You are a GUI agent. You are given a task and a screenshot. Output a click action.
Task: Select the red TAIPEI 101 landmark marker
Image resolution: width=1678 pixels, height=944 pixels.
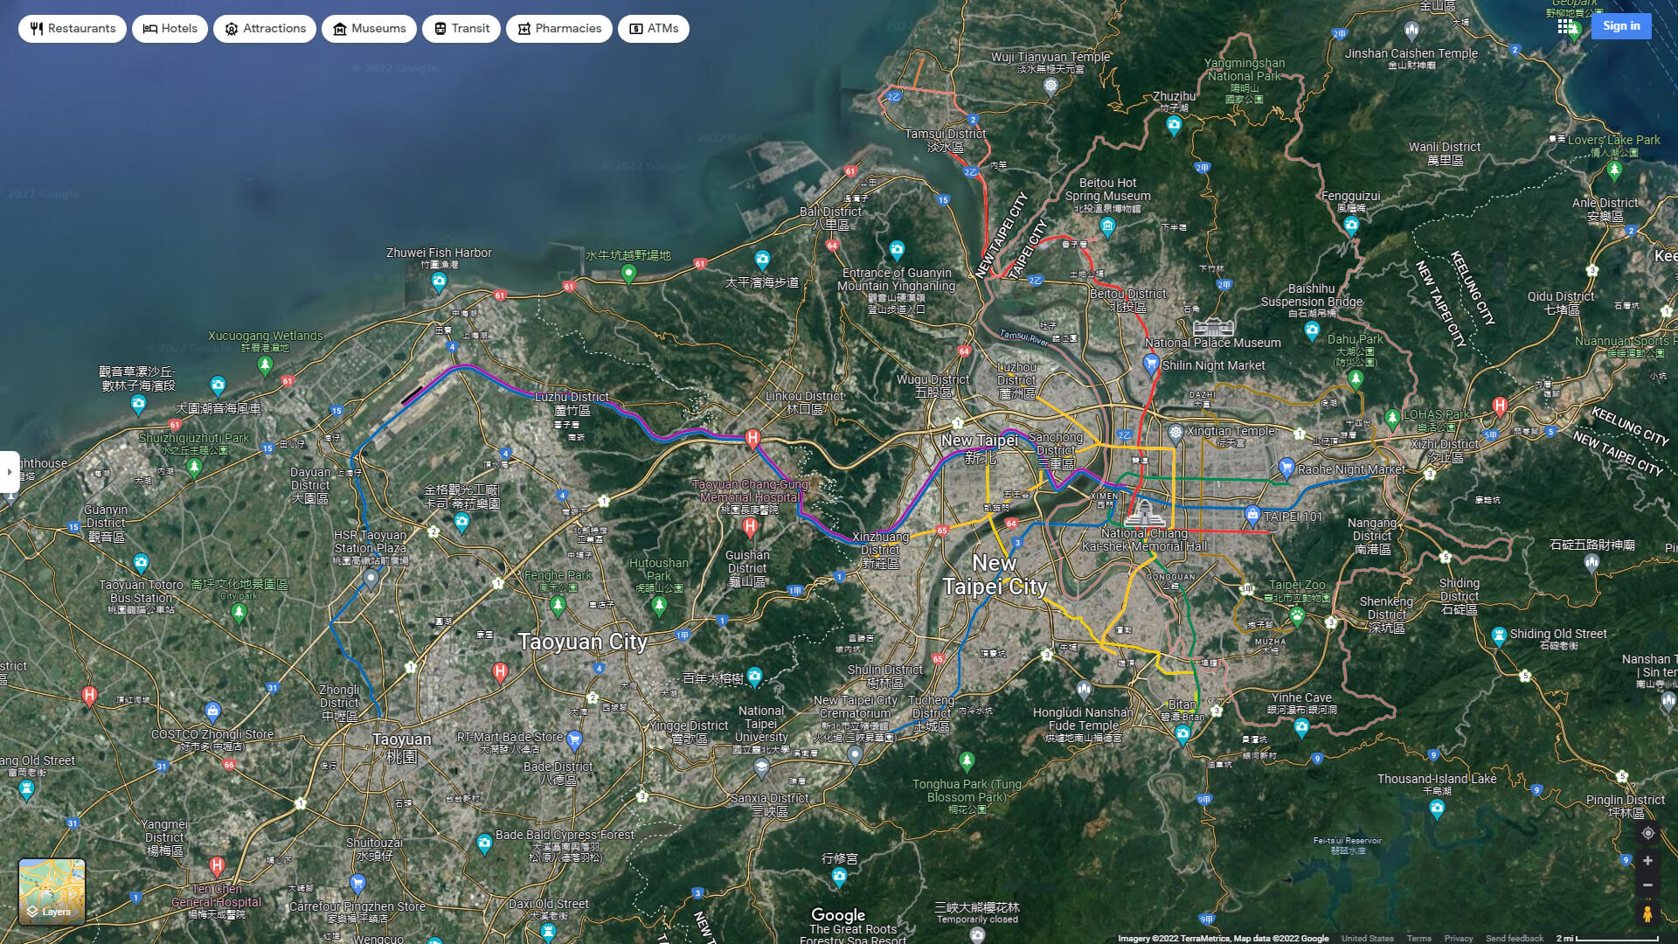(1253, 516)
